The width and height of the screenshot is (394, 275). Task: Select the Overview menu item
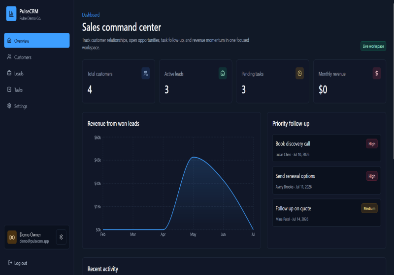36,40
